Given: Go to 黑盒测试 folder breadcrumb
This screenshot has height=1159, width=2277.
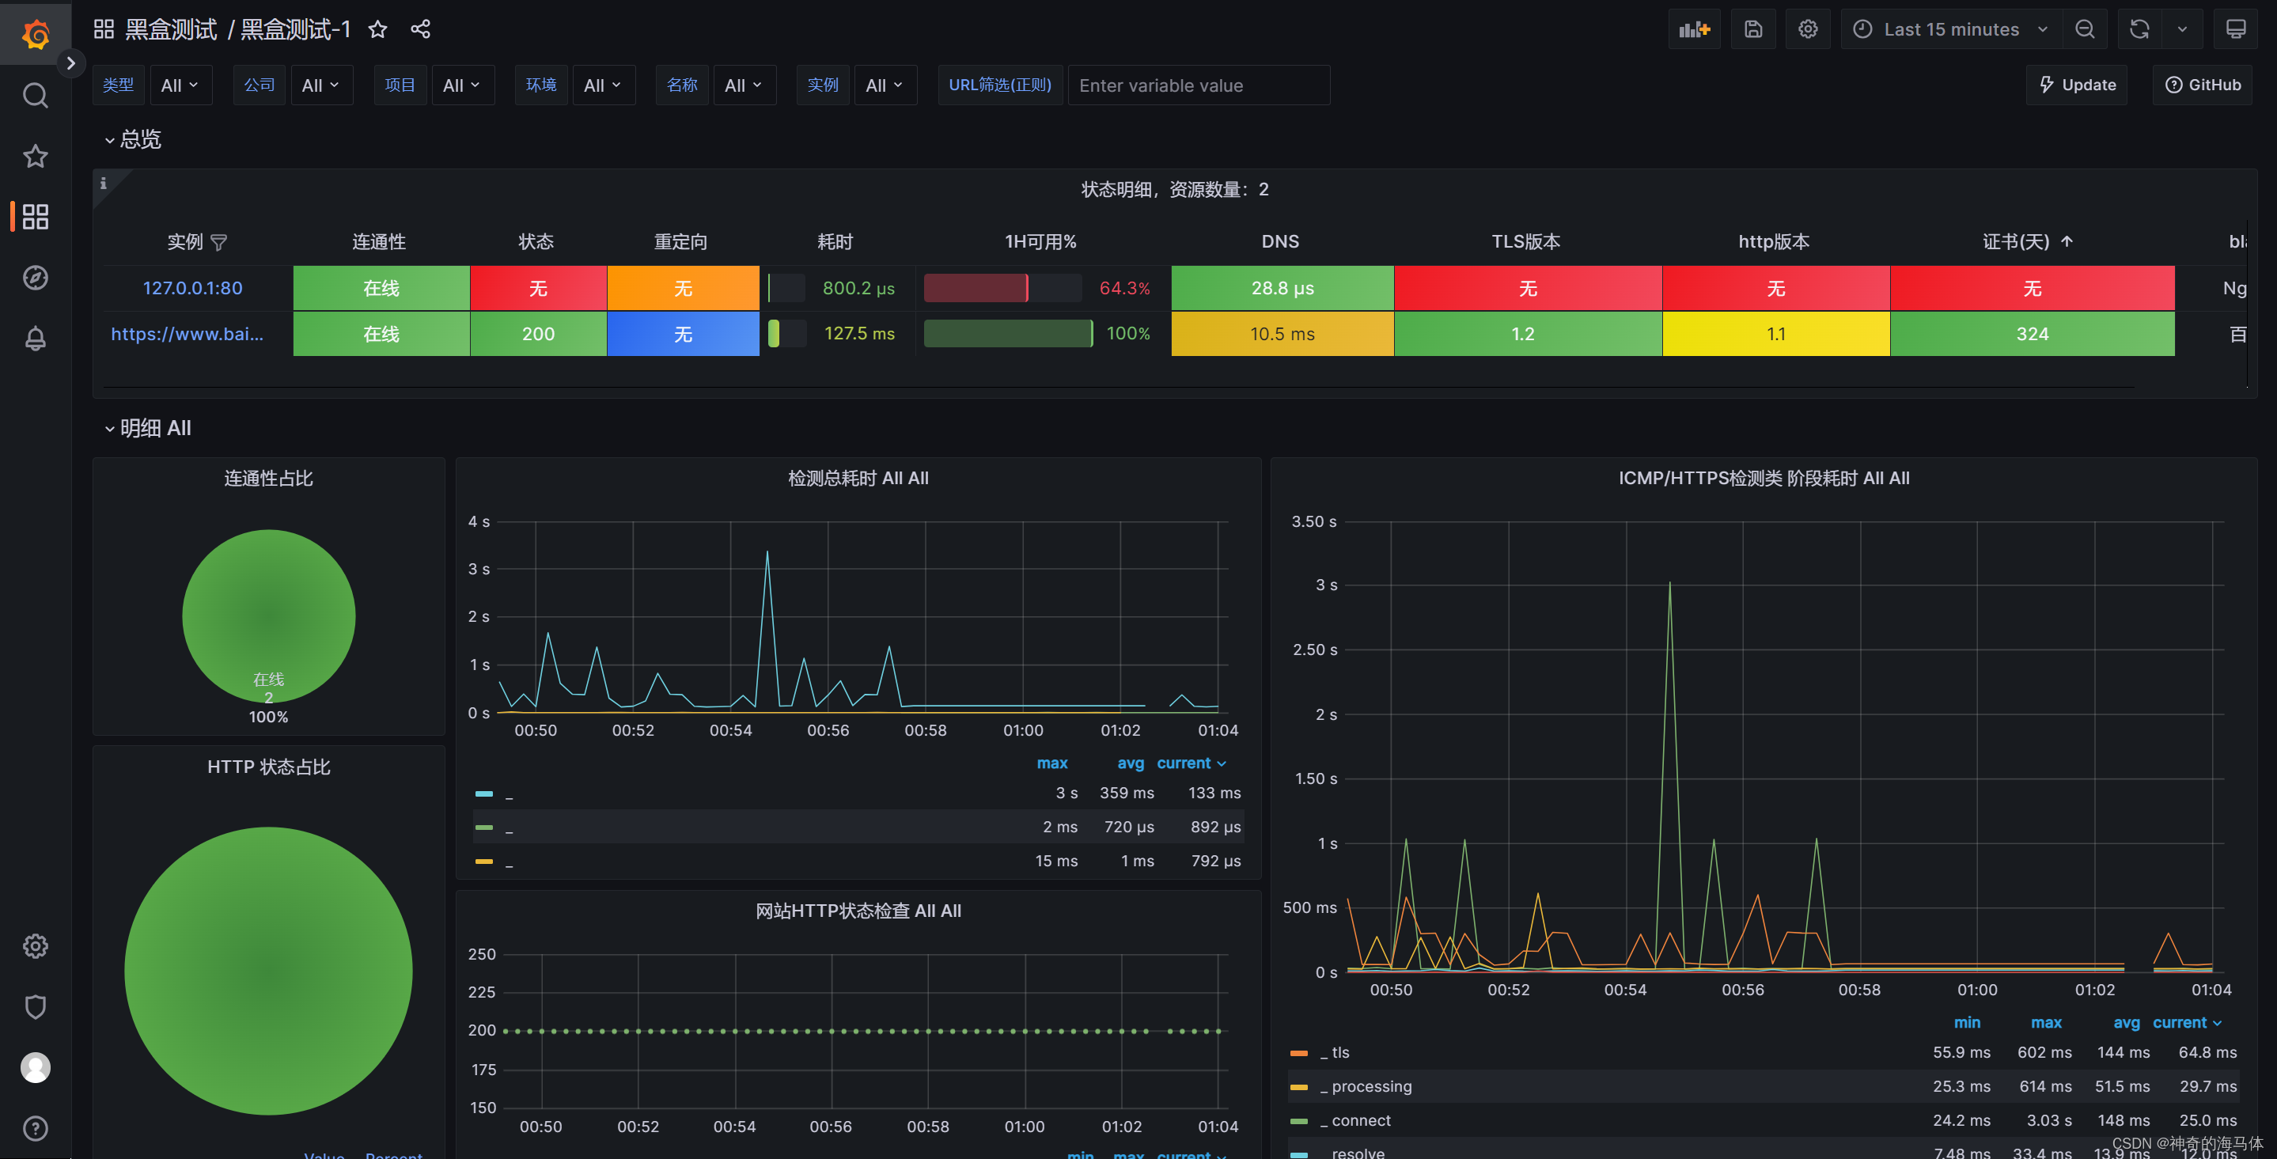Looking at the screenshot, I should point(171,29).
